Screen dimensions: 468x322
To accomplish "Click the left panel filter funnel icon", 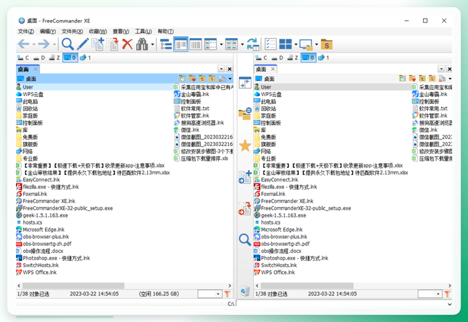I will (227, 294).
